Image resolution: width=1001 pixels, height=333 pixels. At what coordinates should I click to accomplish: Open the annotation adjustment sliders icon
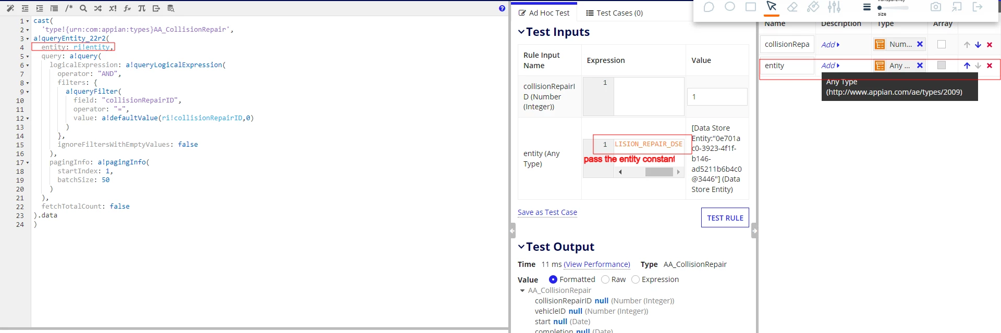tap(834, 7)
